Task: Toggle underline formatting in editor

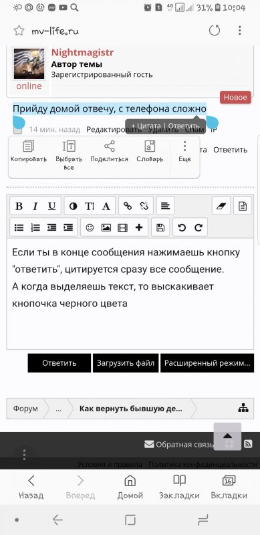Action: tap(51, 206)
